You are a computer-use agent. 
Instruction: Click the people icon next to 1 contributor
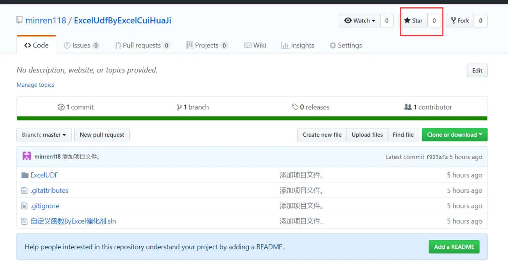click(x=408, y=107)
